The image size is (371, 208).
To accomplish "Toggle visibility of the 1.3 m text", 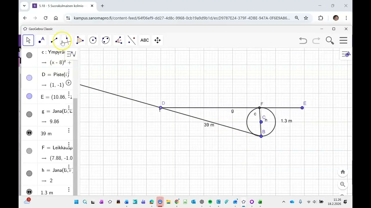I will click(29, 192).
